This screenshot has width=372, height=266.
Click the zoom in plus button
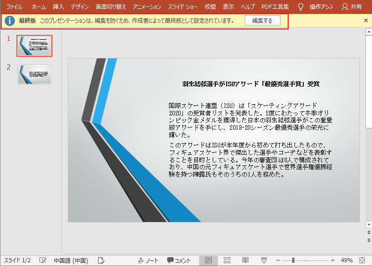point(333,260)
